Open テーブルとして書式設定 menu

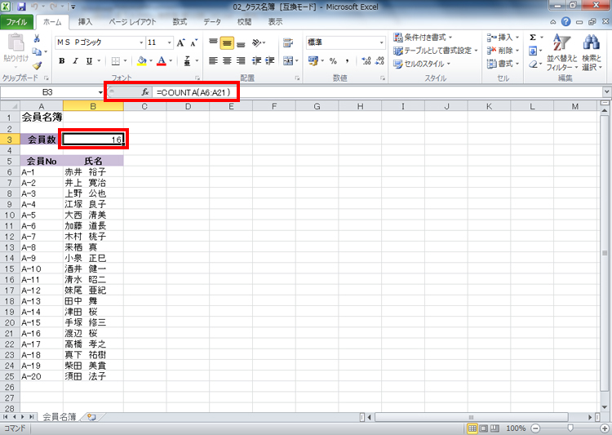pos(436,51)
